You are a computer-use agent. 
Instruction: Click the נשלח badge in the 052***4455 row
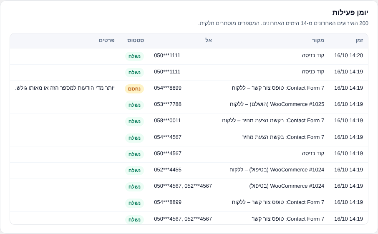point(134,170)
